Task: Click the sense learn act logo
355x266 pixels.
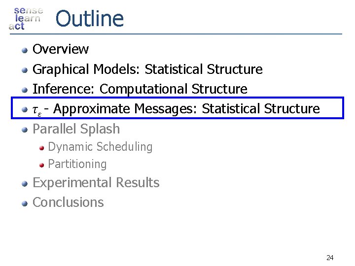Action: [26, 19]
